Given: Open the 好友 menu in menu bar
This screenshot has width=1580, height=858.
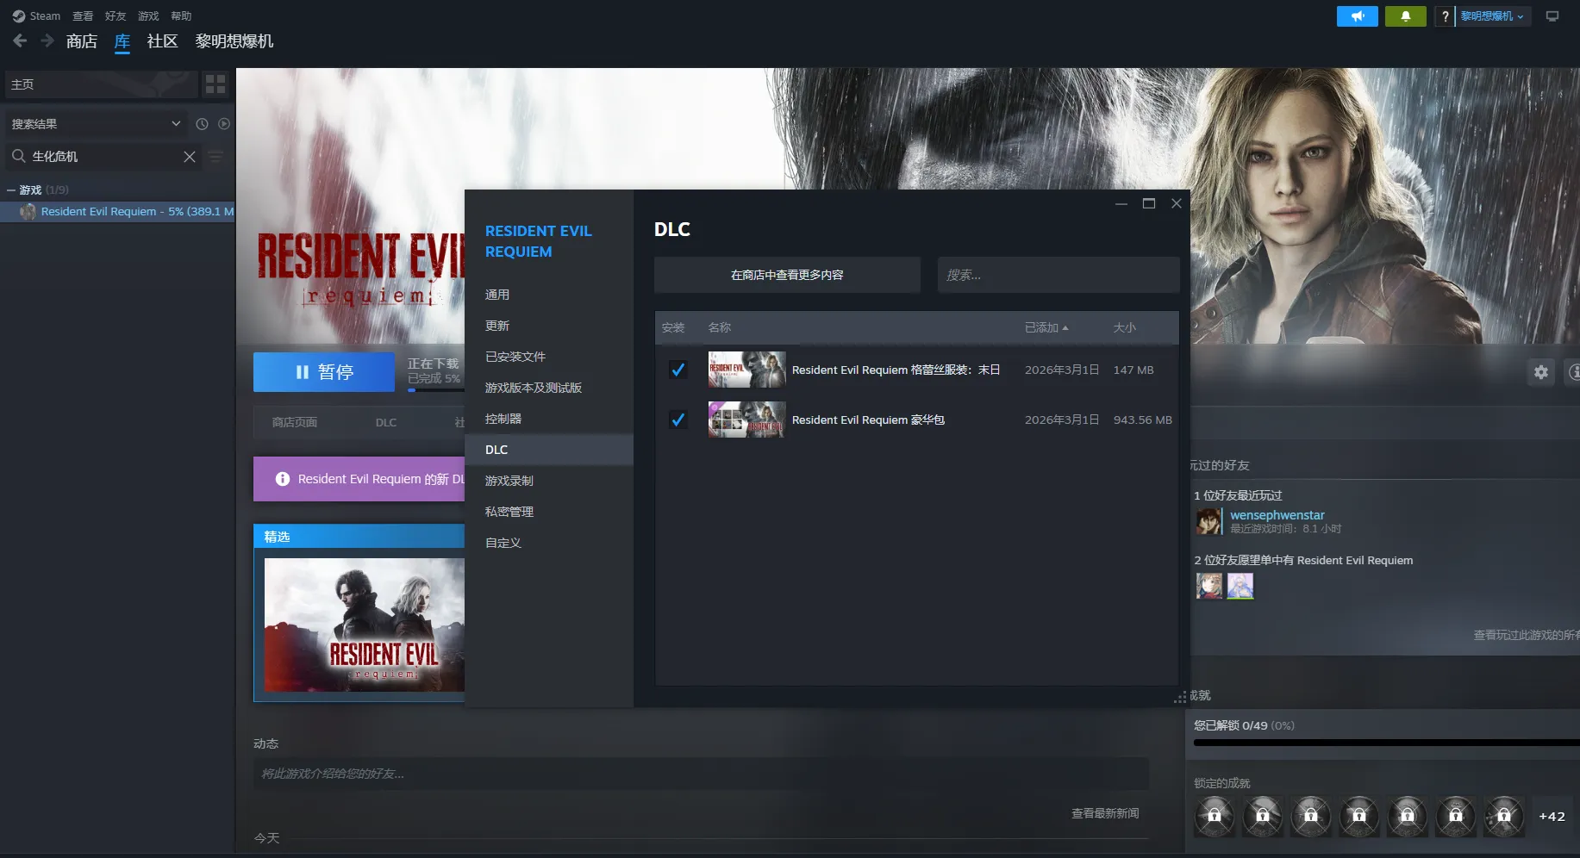Looking at the screenshot, I should (116, 16).
